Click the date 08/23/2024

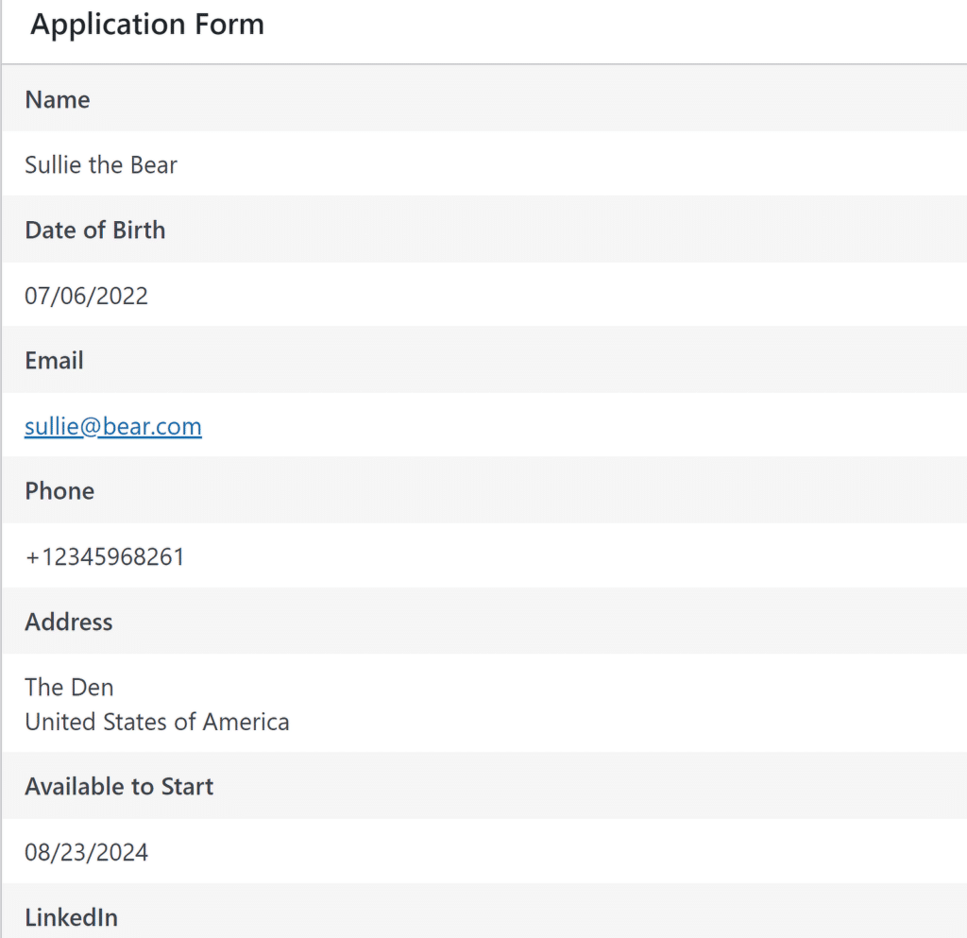(86, 852)
